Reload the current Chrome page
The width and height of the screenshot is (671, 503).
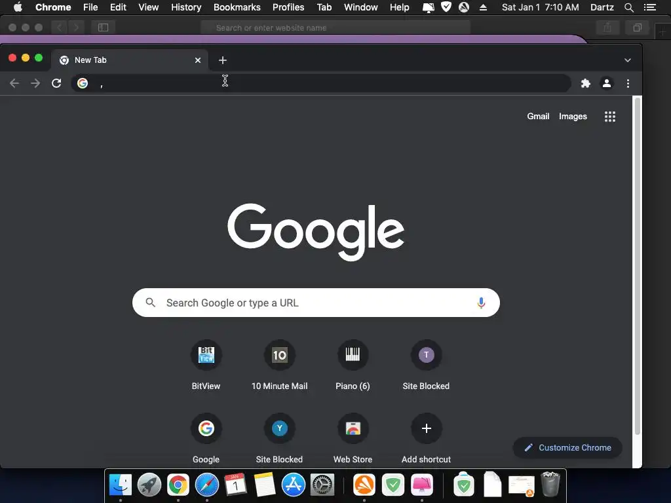coord(56,83)
